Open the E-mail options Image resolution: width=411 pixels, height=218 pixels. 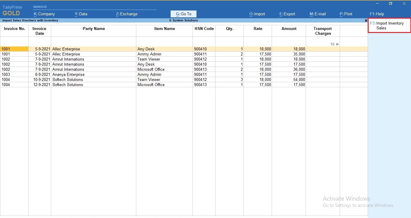click(317, 14)
